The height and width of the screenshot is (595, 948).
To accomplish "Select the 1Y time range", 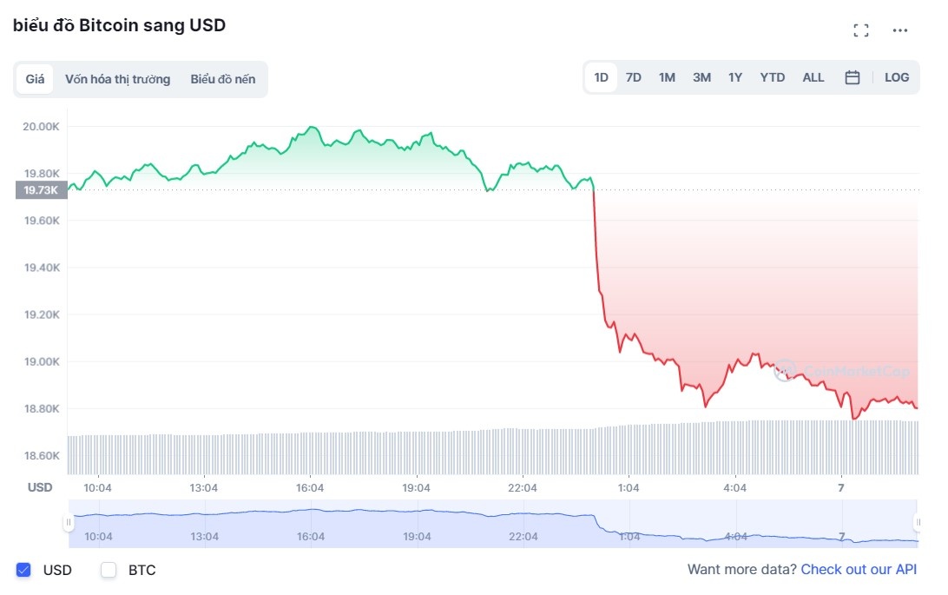I will 734,77.
